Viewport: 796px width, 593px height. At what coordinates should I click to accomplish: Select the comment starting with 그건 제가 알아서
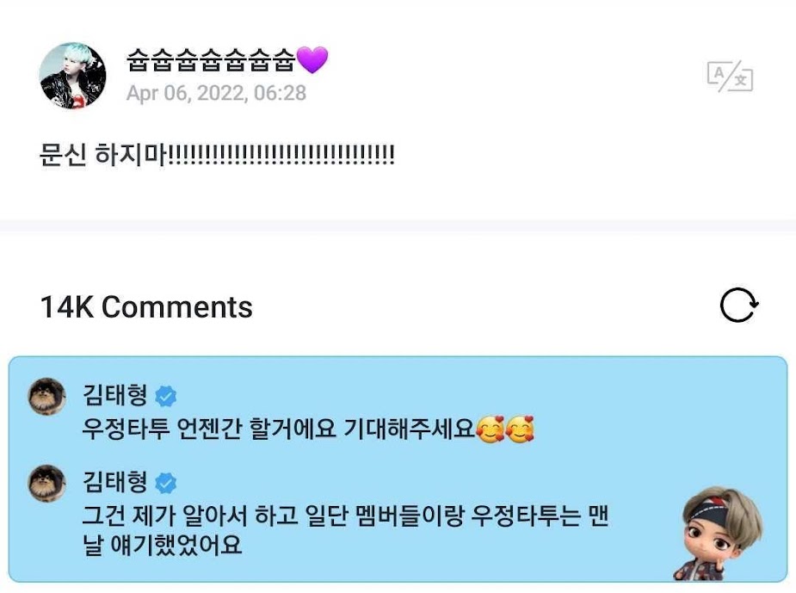tap(345, 530)
